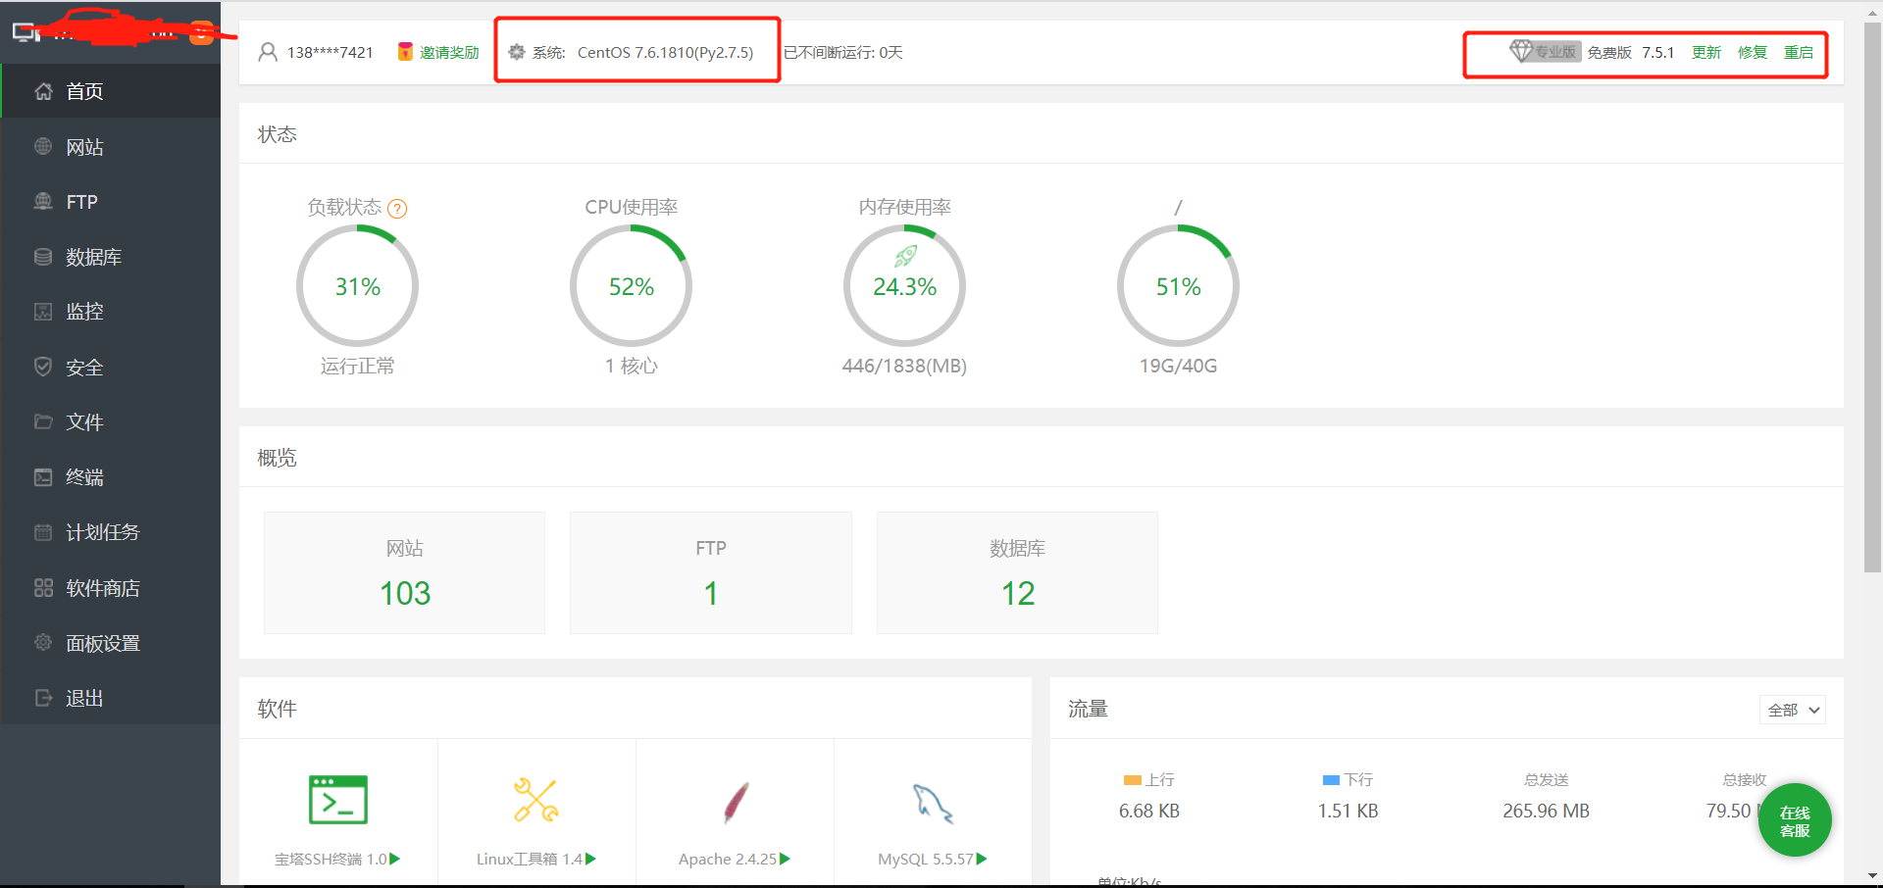Screen dimensions: 1883x888
Task: Click the grid icon beside 软件商店
Action: pyautogui.click(x=43, y=588)
